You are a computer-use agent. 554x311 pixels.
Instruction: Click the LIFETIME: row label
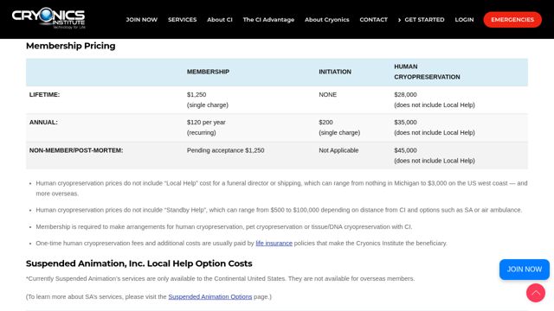tap(44, 95)
